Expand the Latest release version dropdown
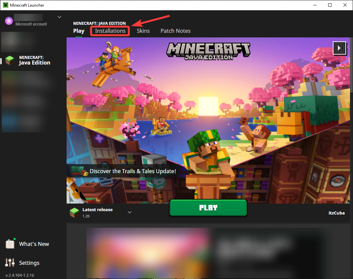 pyautogui.click(x=130, y=212)
